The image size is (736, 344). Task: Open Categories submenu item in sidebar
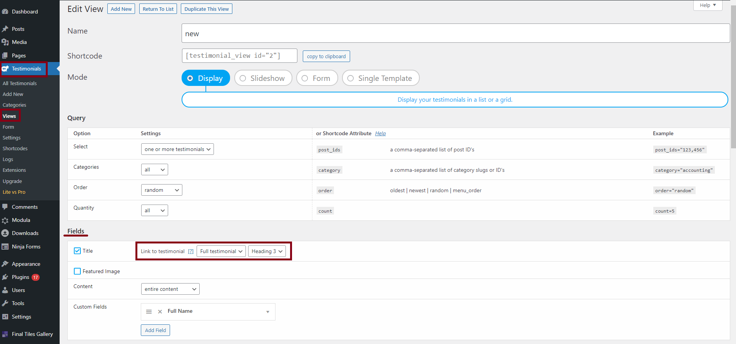14,105
